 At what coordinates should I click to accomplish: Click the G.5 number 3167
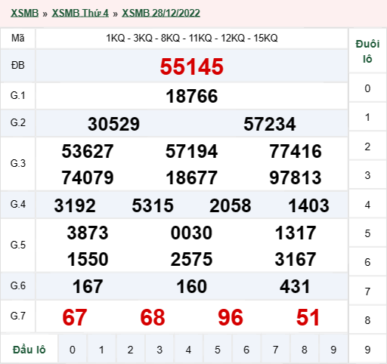pyautogui.click(x=296, y=259)
